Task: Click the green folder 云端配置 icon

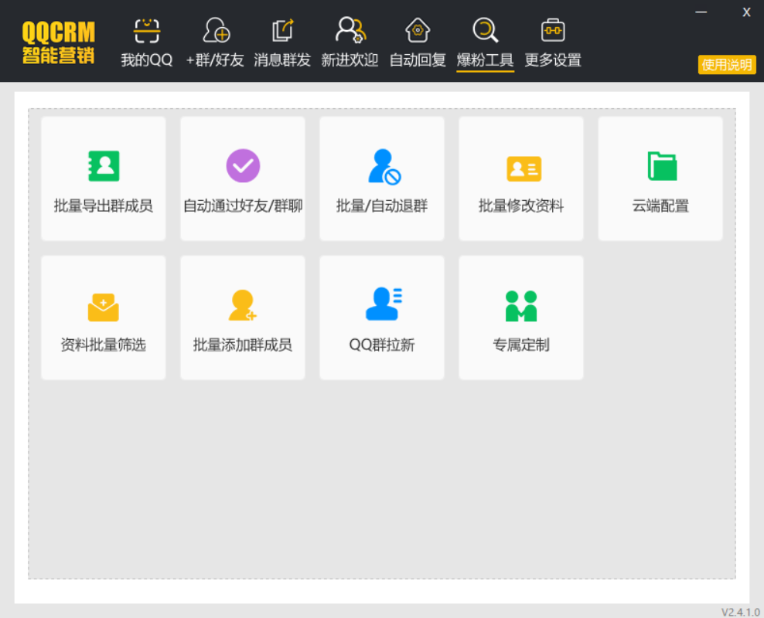Action: click(662, 166)
